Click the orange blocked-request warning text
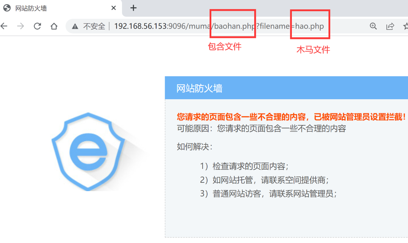Viewport: 408px width, 243px height. 292,117
